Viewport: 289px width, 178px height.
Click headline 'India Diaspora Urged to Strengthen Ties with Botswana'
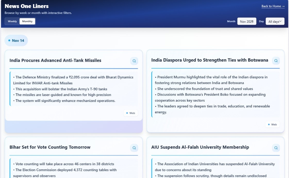[x=210, y=60]
